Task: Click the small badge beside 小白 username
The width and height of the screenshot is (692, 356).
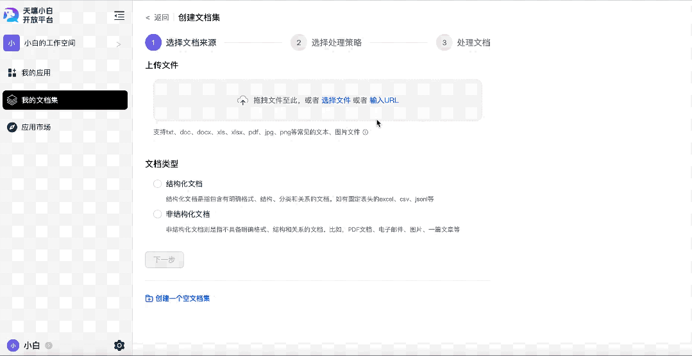Action: click(x=49, y=345)
